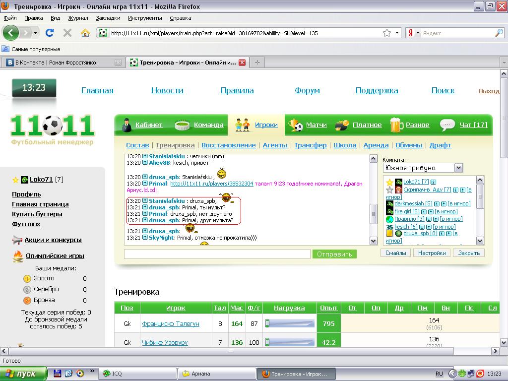Viewport: 508px width, 381px height.
Task: Expand the Комната room dropdown
Action: (458, 168)
